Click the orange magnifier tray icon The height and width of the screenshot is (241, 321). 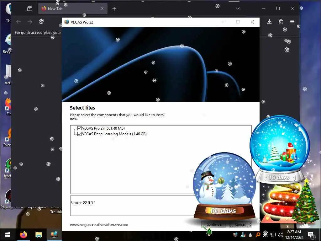tap(258, 235)
